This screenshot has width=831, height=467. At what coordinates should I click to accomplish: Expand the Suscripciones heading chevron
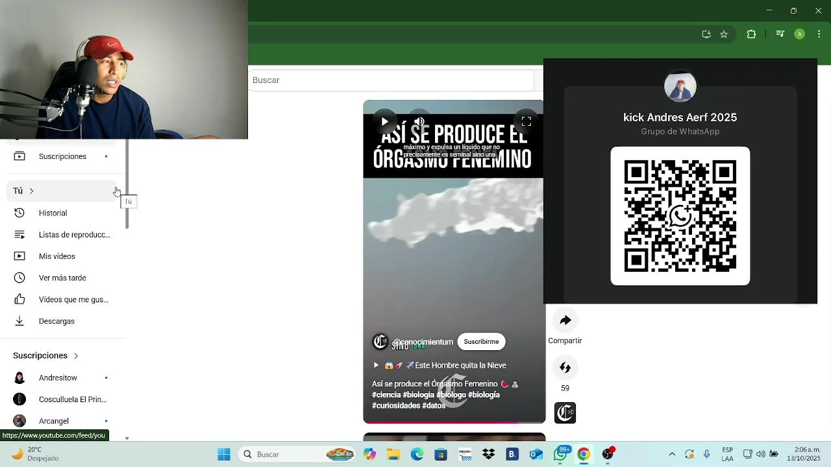tap(76, 355)
